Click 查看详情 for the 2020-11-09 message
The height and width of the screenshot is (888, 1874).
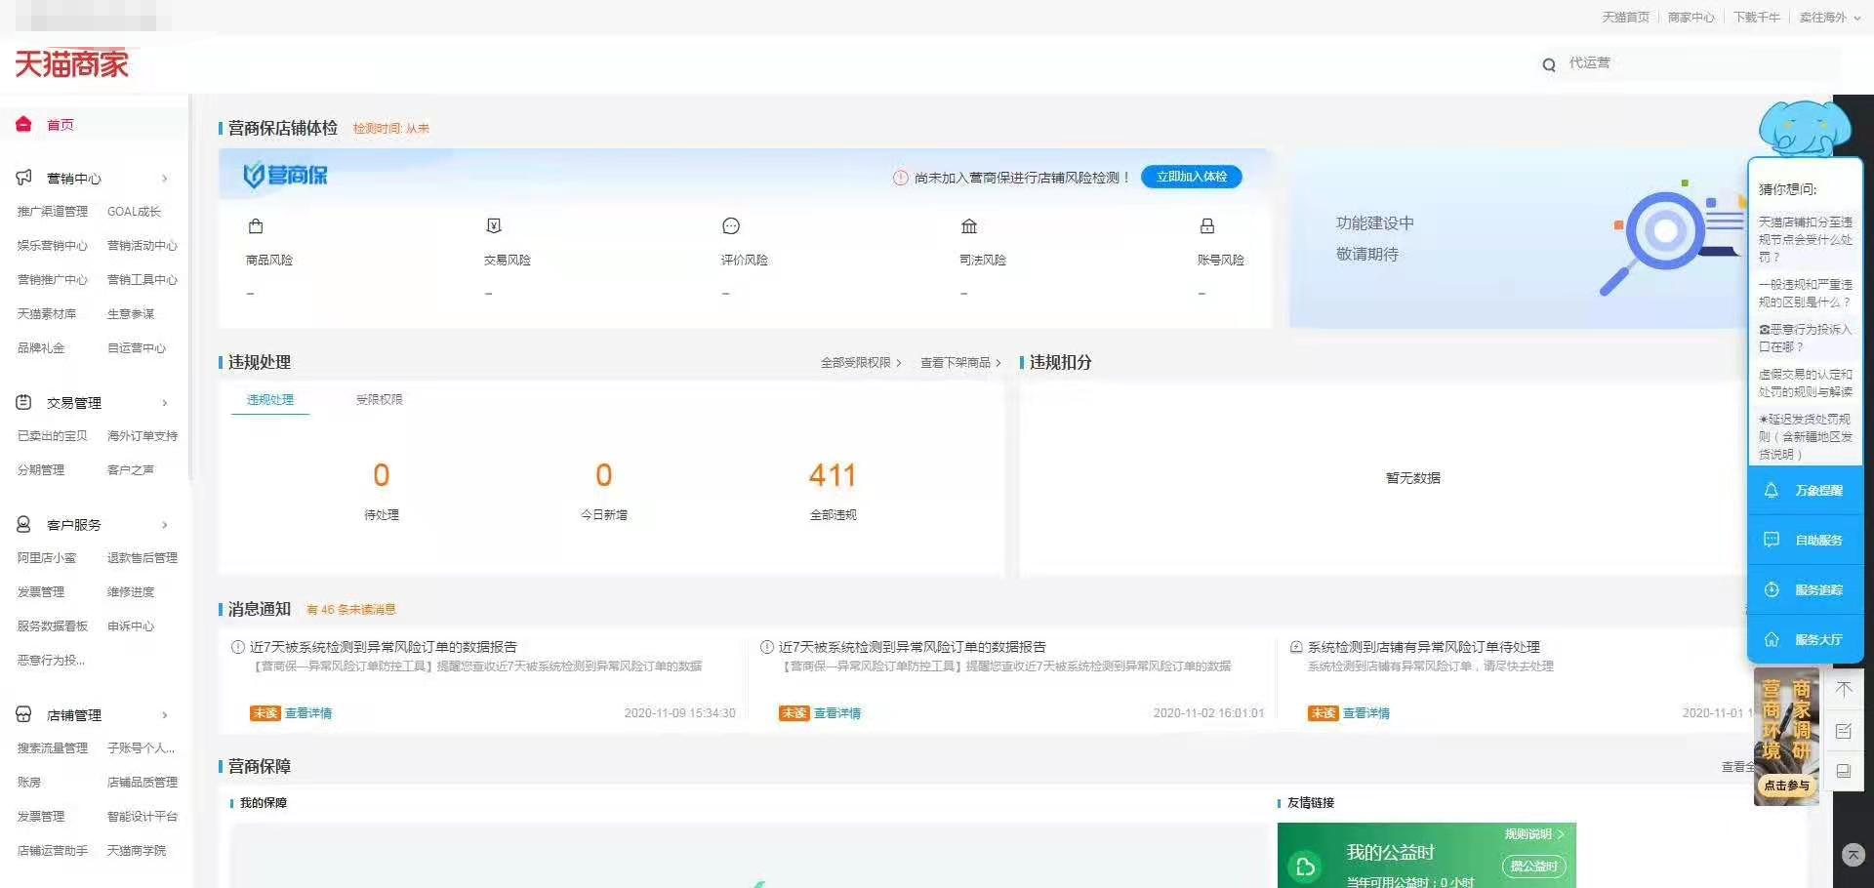click(308, 713)
